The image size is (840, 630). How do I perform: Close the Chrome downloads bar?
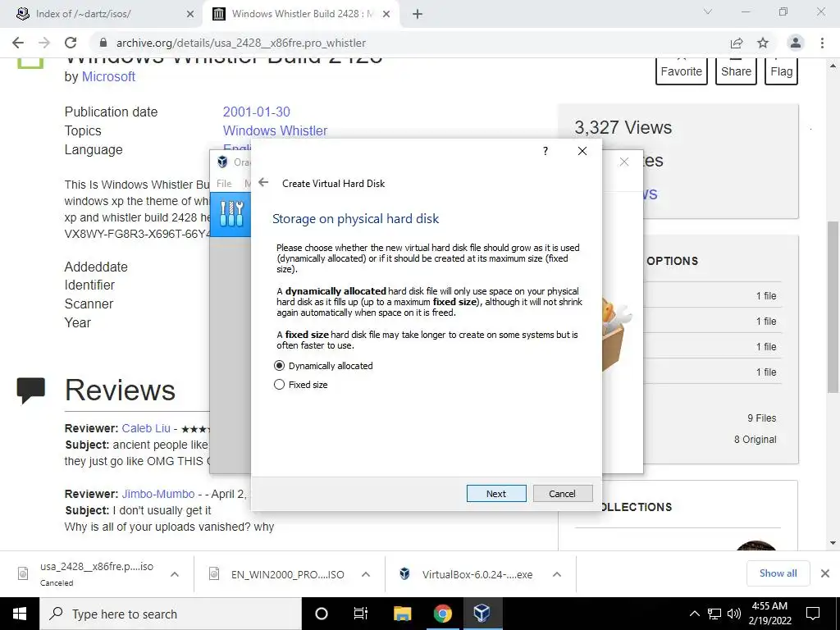tap(825, 573)
